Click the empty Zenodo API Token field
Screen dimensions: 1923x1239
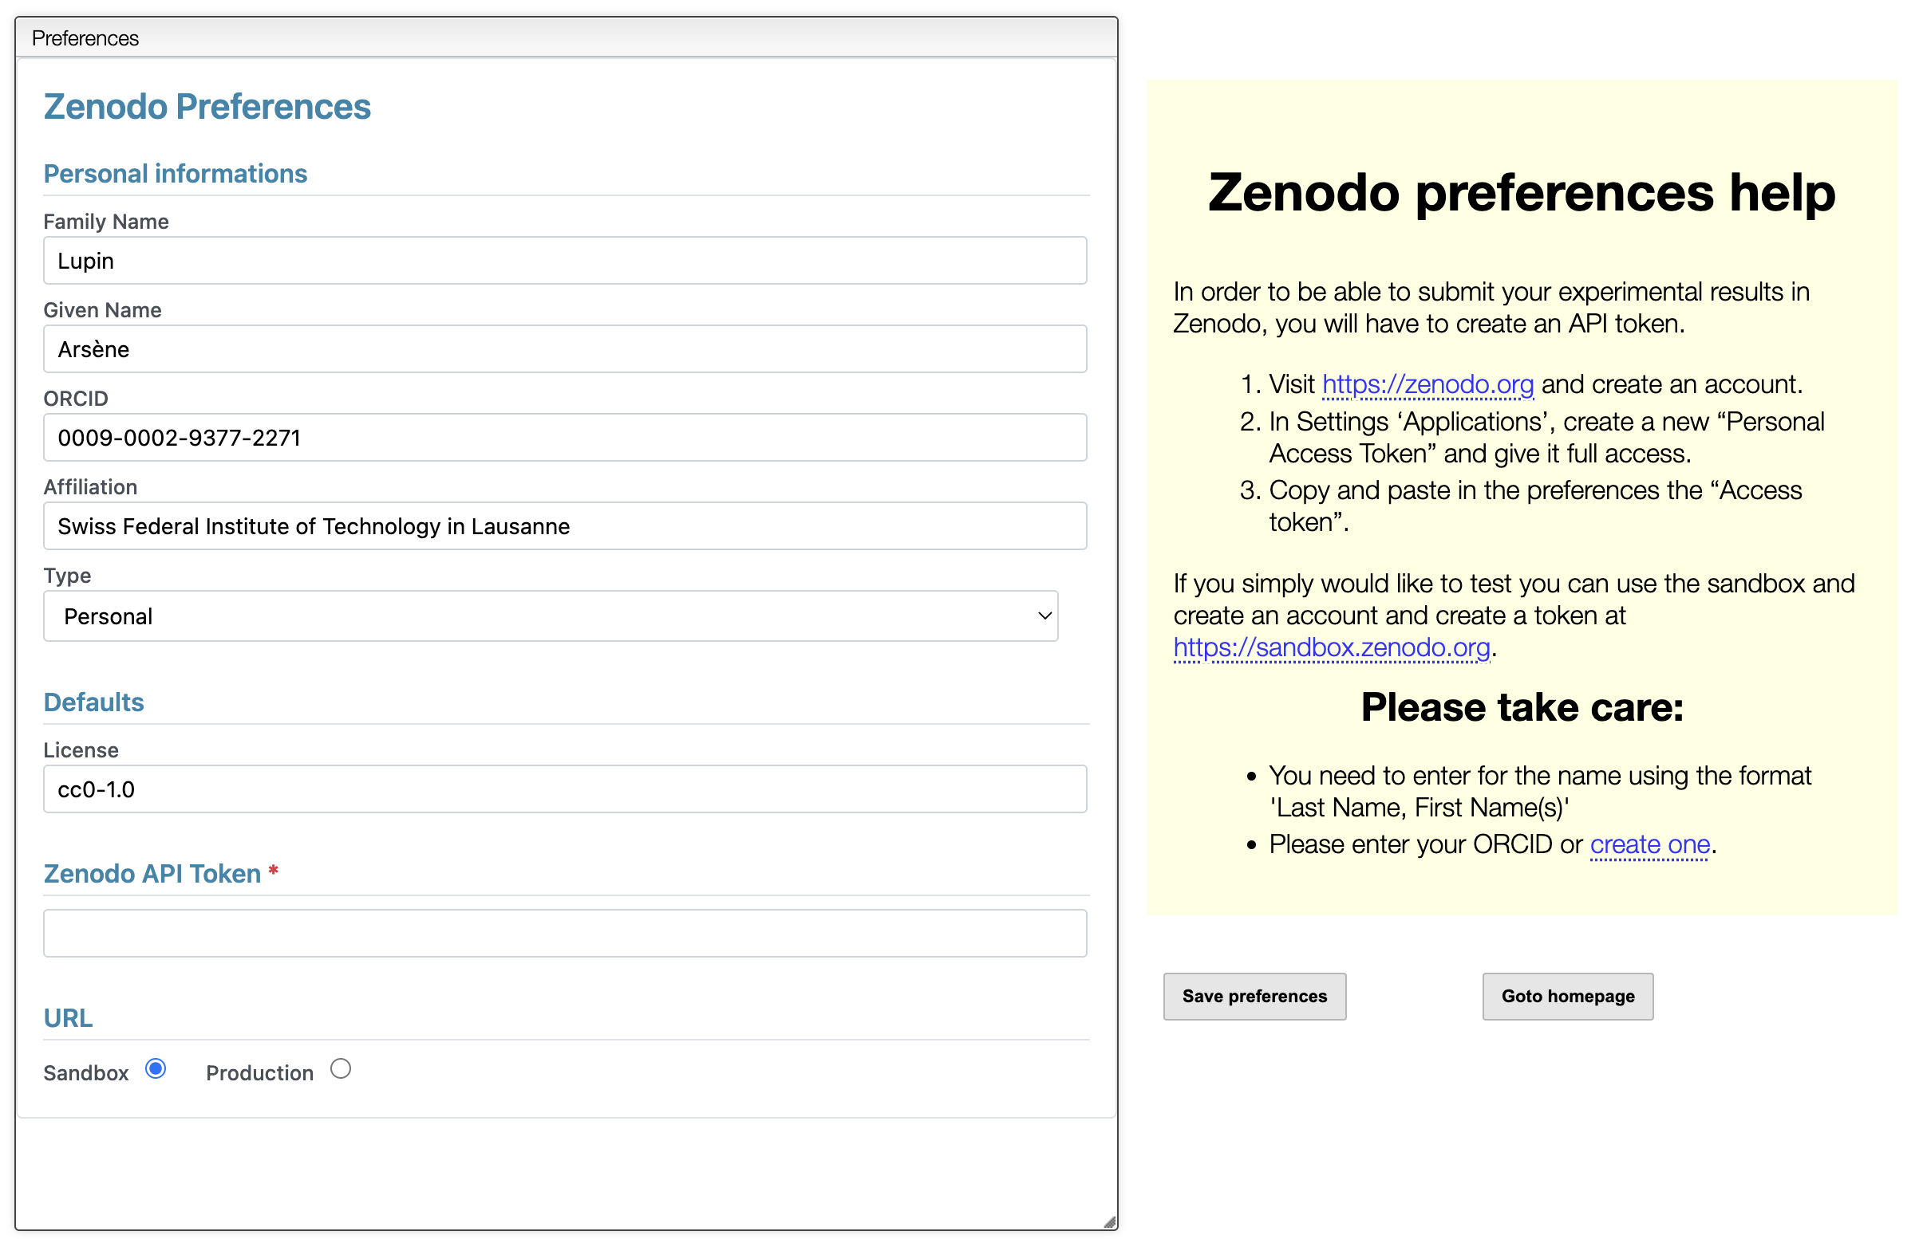(x=566, y=934)
